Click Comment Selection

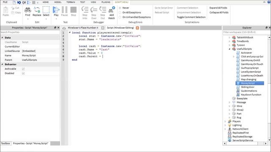tap(187, 8)
